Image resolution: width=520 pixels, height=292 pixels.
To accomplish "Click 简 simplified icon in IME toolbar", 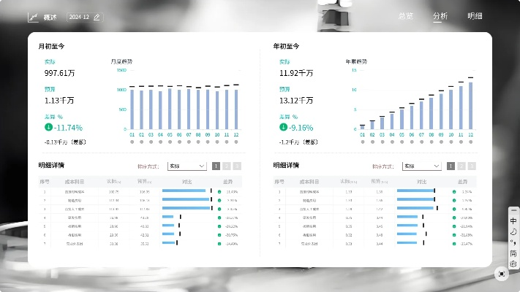I will point(513,253).
